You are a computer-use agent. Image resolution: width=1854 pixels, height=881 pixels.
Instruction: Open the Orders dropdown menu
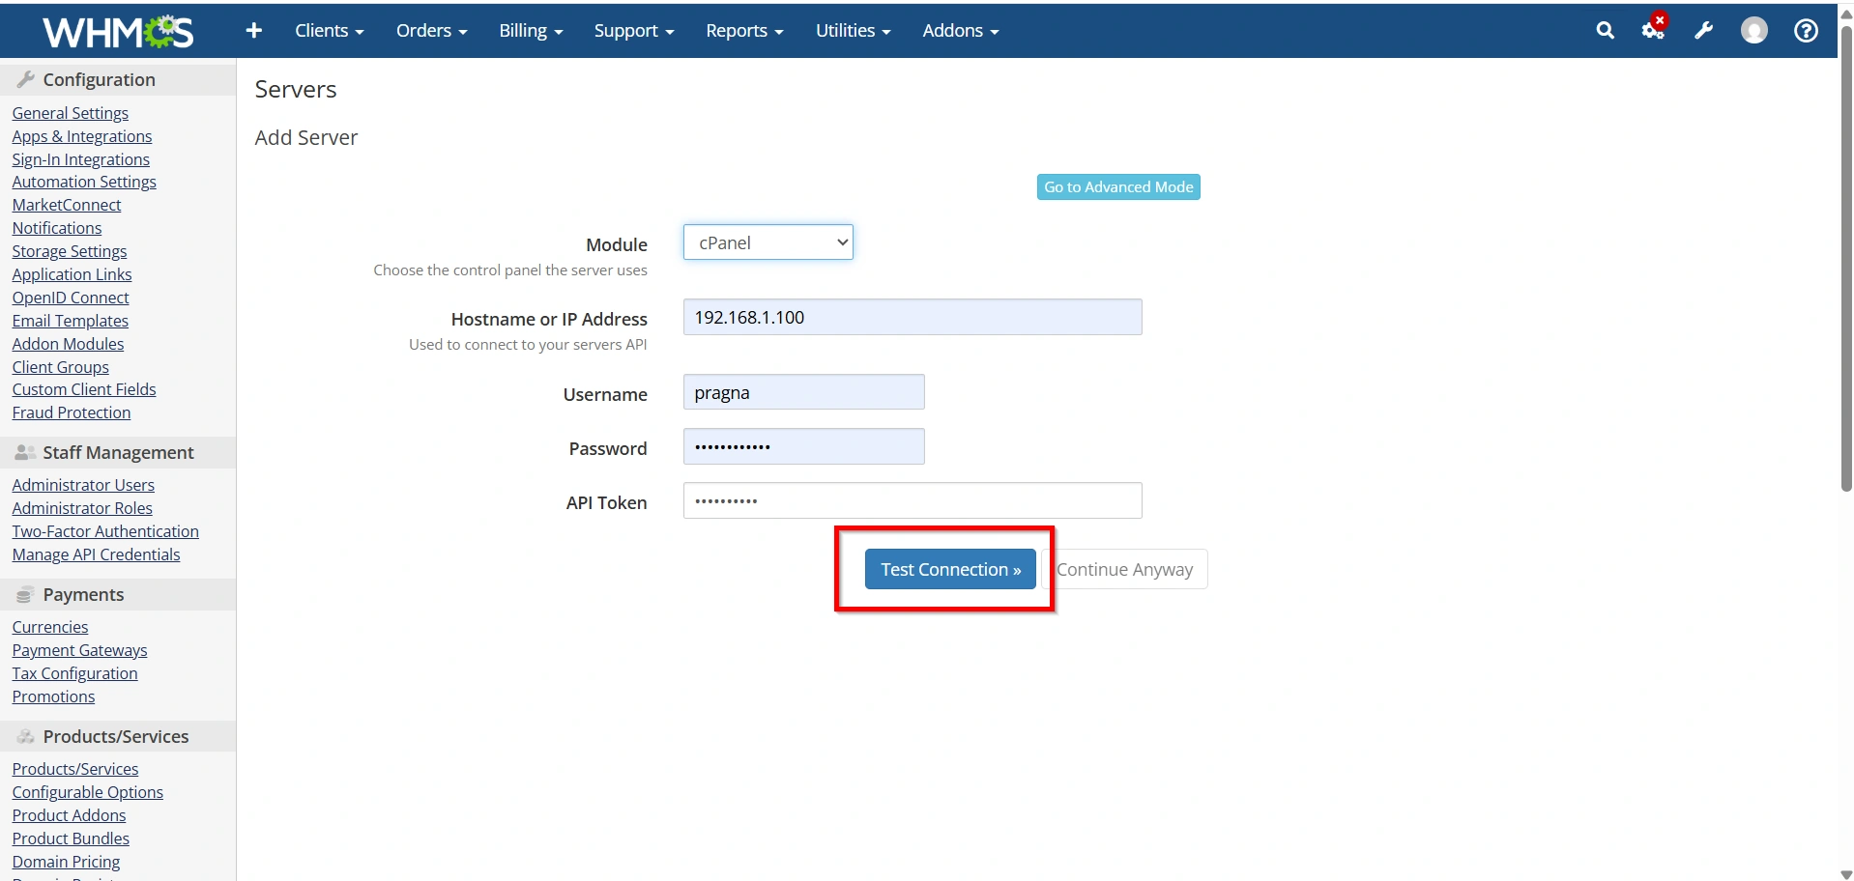coord(432,31)
